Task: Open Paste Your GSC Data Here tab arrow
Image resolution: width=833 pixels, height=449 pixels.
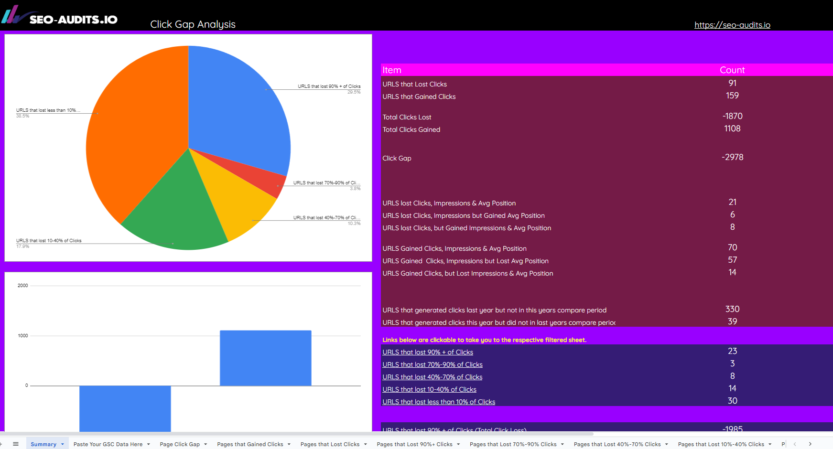Action: (x=149, y=444)
